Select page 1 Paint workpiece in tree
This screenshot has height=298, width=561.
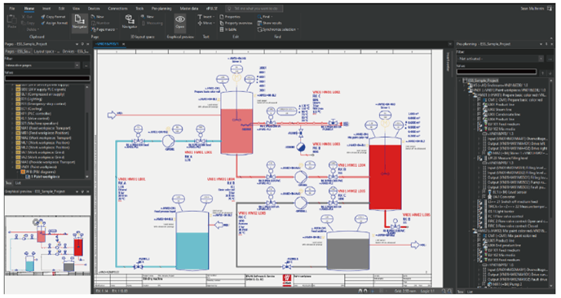click(x=43, y=177)
